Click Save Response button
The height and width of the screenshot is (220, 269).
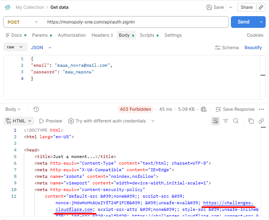235,109
